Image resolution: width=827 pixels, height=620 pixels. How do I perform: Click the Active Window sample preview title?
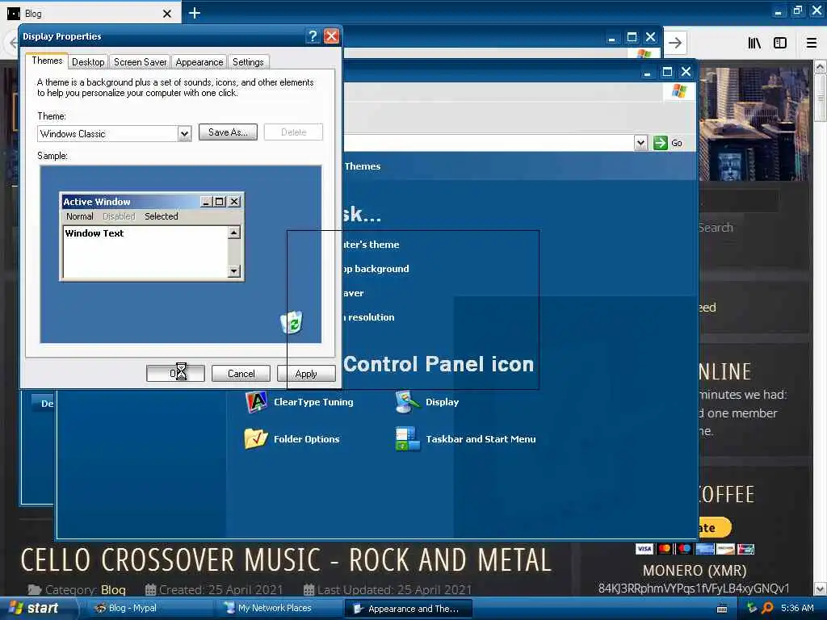point(97,202)
